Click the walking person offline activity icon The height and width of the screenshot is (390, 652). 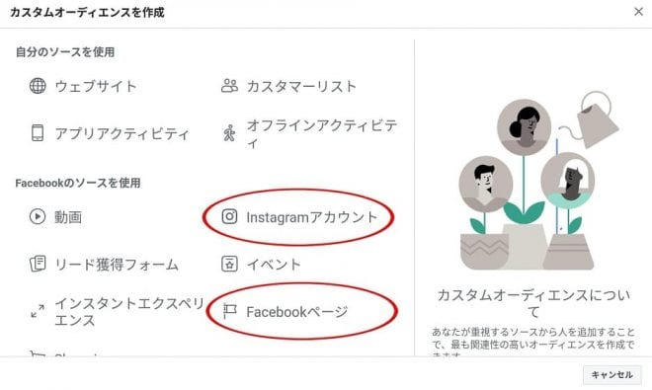[x=229, y=133]
